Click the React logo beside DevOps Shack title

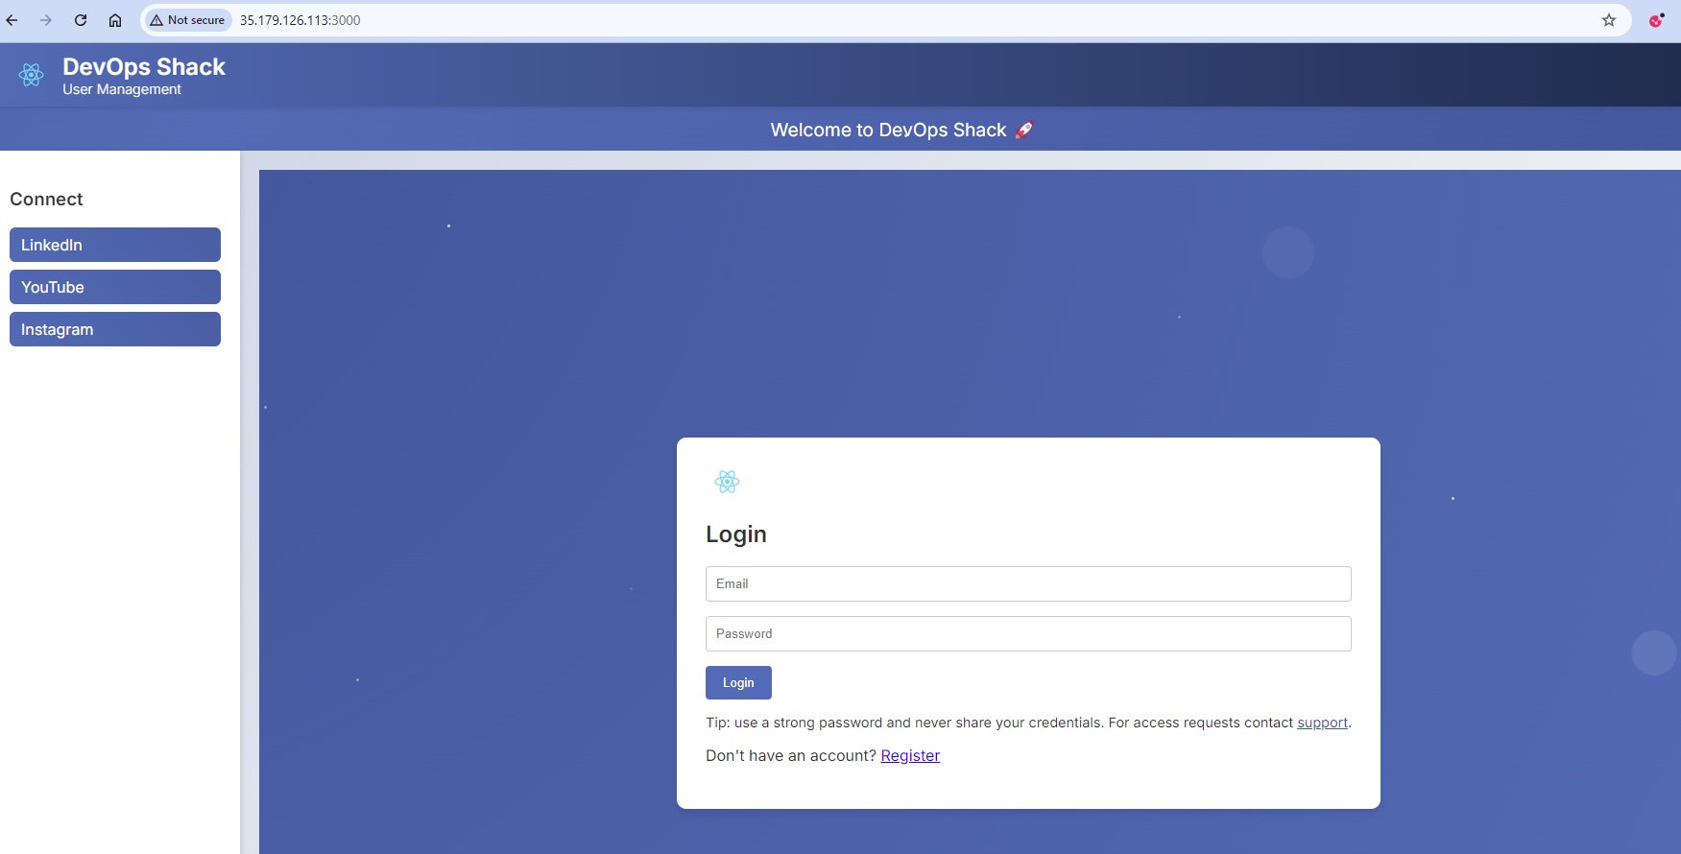click(x=32, y=75)
